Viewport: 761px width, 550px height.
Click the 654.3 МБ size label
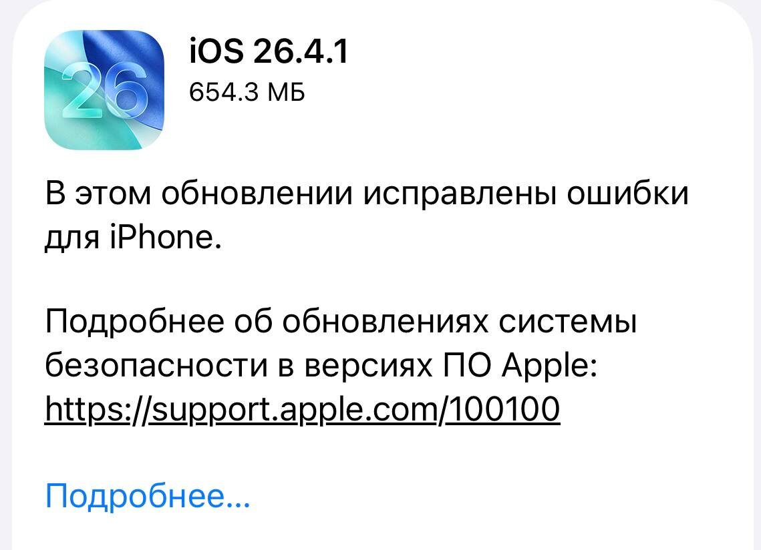click(x=247, y=91)
